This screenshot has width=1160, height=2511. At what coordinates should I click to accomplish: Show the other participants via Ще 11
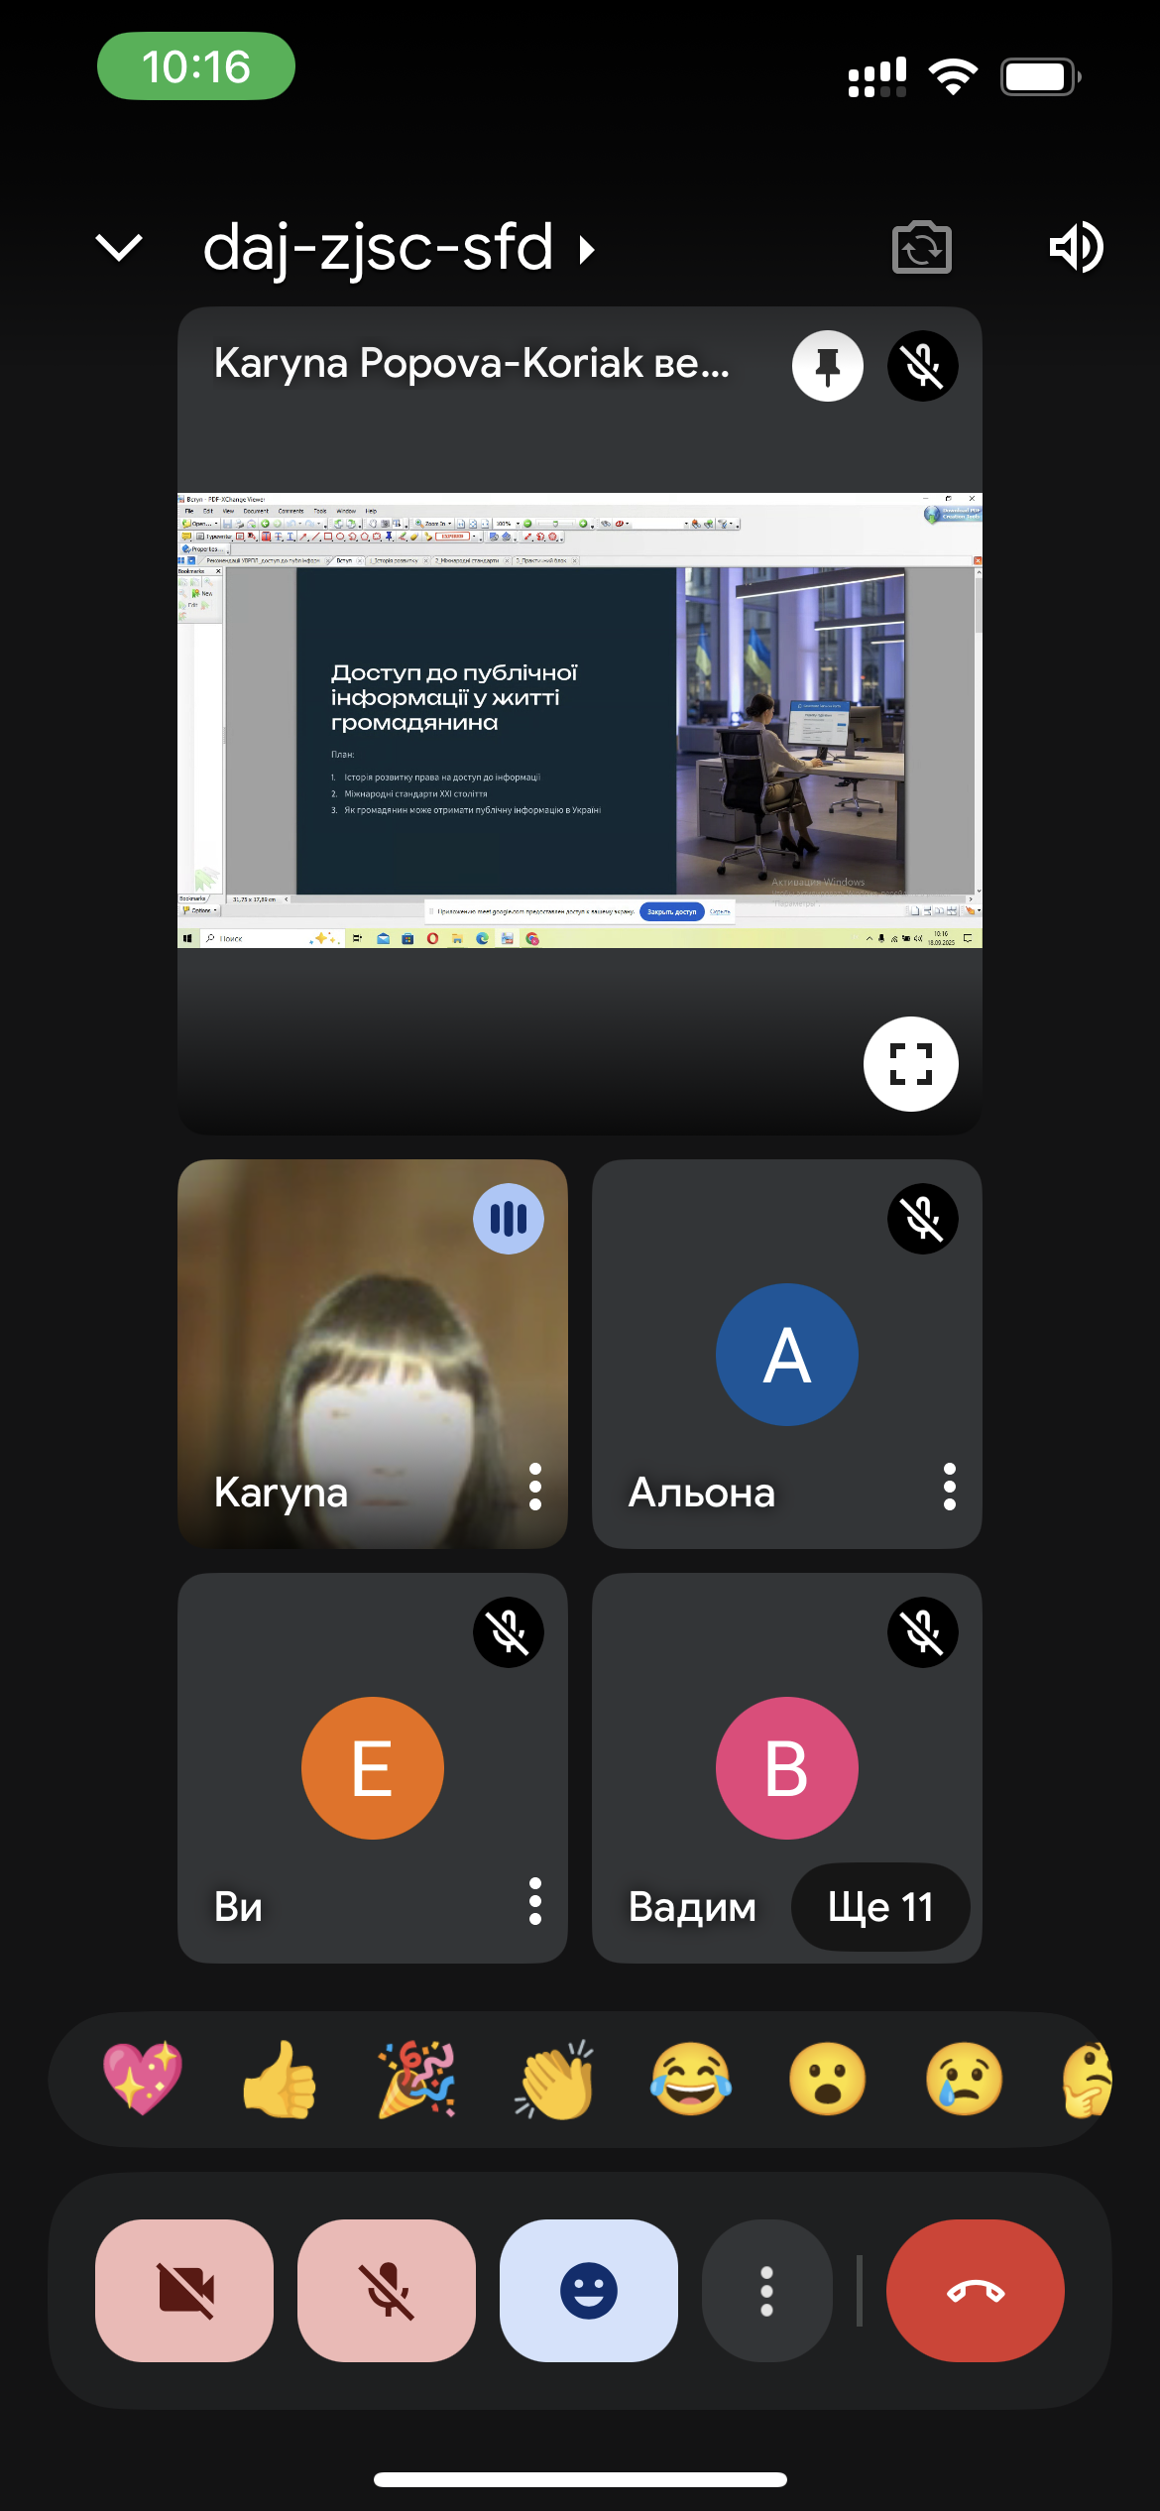pyautogui.click(x=880, y=1907)
